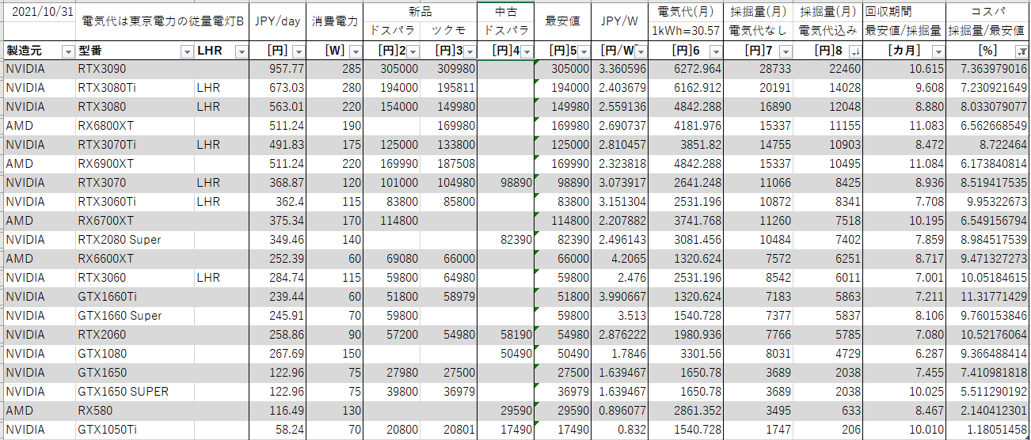
Task: Select the 新品 merged header cell
Action: tap(420, 12)
